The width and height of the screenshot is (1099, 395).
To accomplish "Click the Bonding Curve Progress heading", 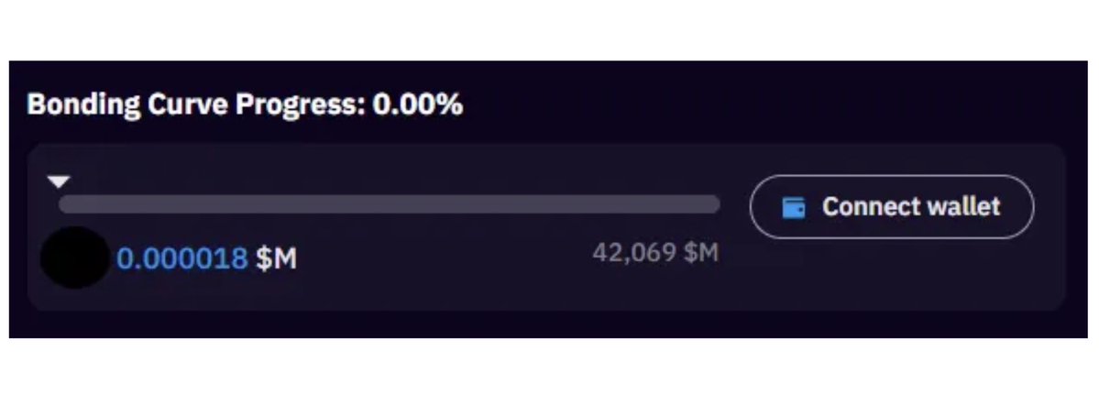I will point(245,105).
